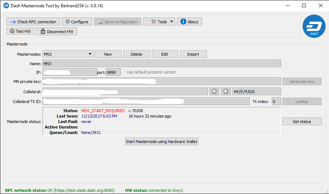This screenshot has width=329, height=194.
Task: Click the app icon in title bar
Action: [6, 6]
